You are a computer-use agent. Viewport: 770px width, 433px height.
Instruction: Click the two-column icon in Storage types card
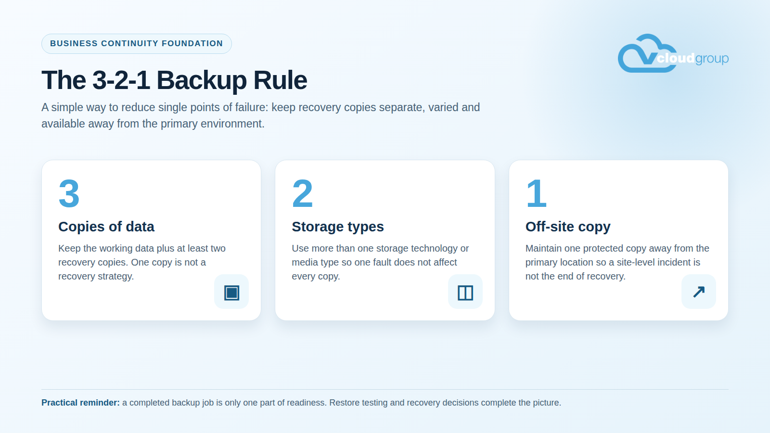[465, 292]
